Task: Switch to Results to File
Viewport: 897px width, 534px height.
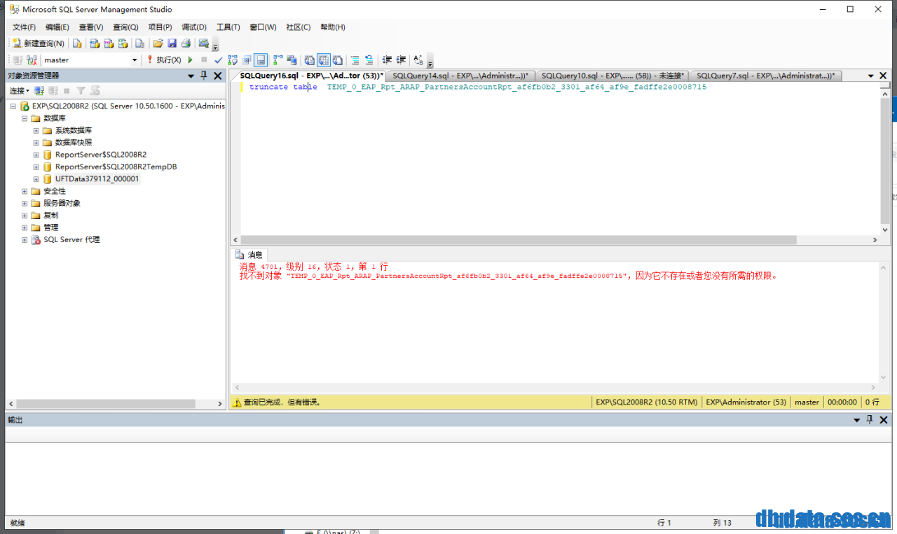Action: click(x=337, y=60)
